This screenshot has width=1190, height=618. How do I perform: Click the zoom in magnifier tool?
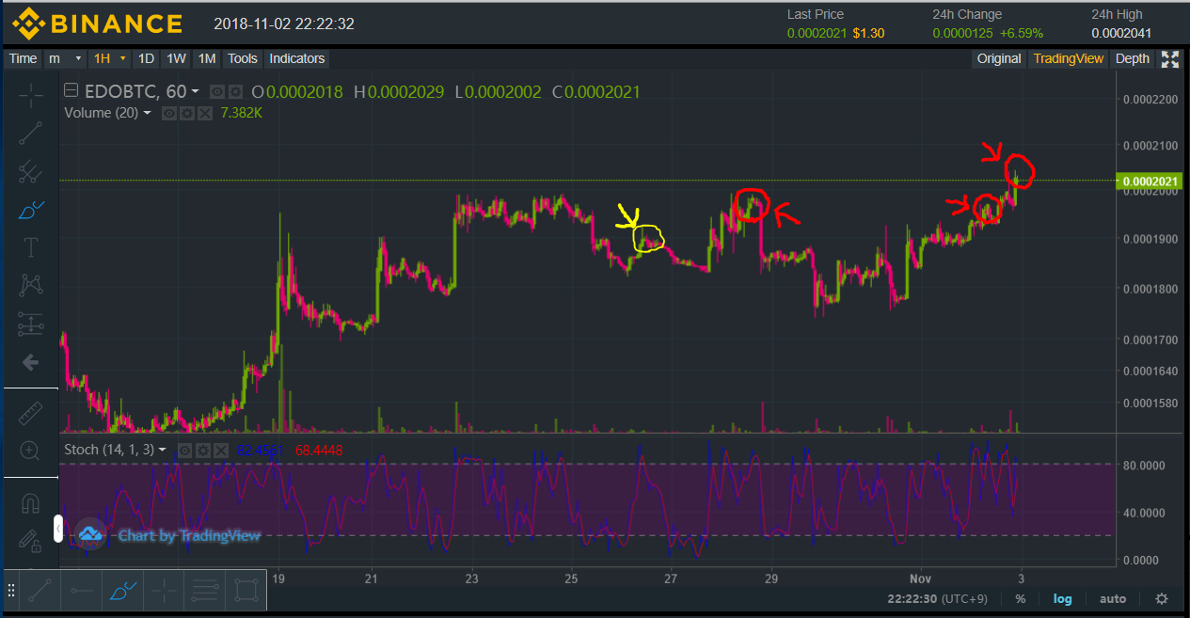(30, 451)
